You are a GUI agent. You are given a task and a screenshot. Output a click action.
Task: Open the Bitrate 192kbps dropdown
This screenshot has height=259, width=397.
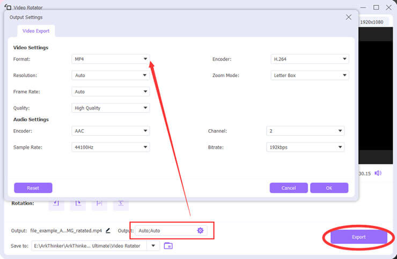(x=305, y=146)
